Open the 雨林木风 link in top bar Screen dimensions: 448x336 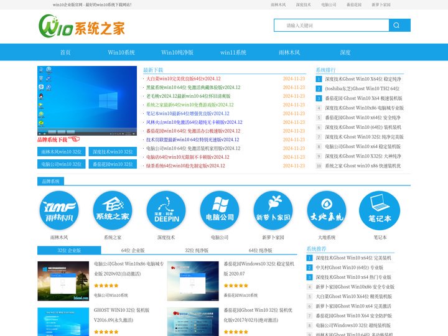point(278,4)
